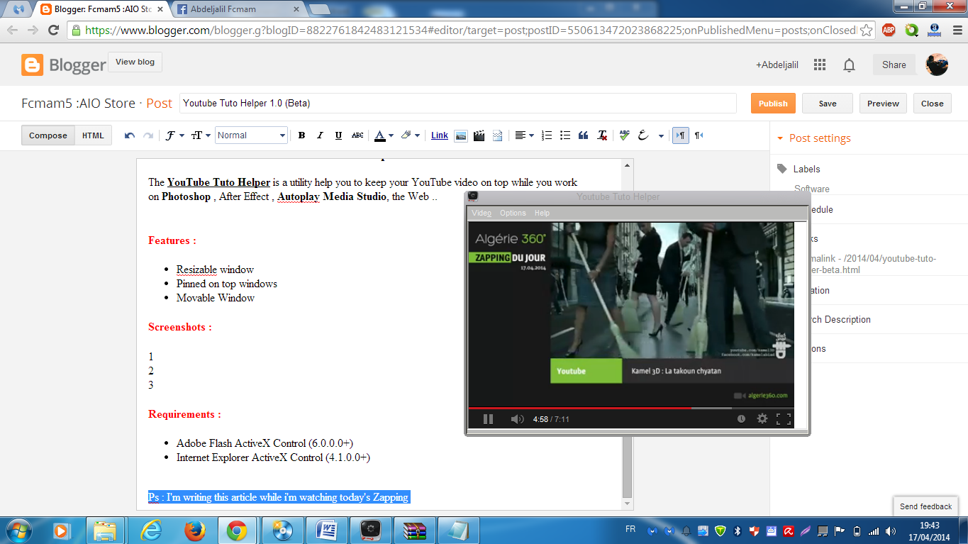Click the Watch Later clock icon
The height and width of the screenshot is (544, 968).
pyautogui.click(x=741, y=419)
